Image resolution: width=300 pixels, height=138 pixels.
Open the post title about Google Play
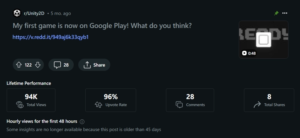[102, 26]
